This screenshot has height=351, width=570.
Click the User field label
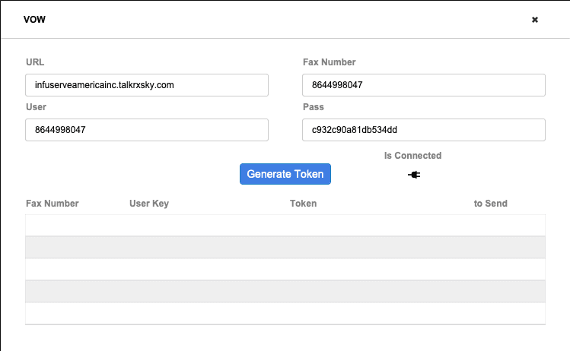tap(36, 107)
